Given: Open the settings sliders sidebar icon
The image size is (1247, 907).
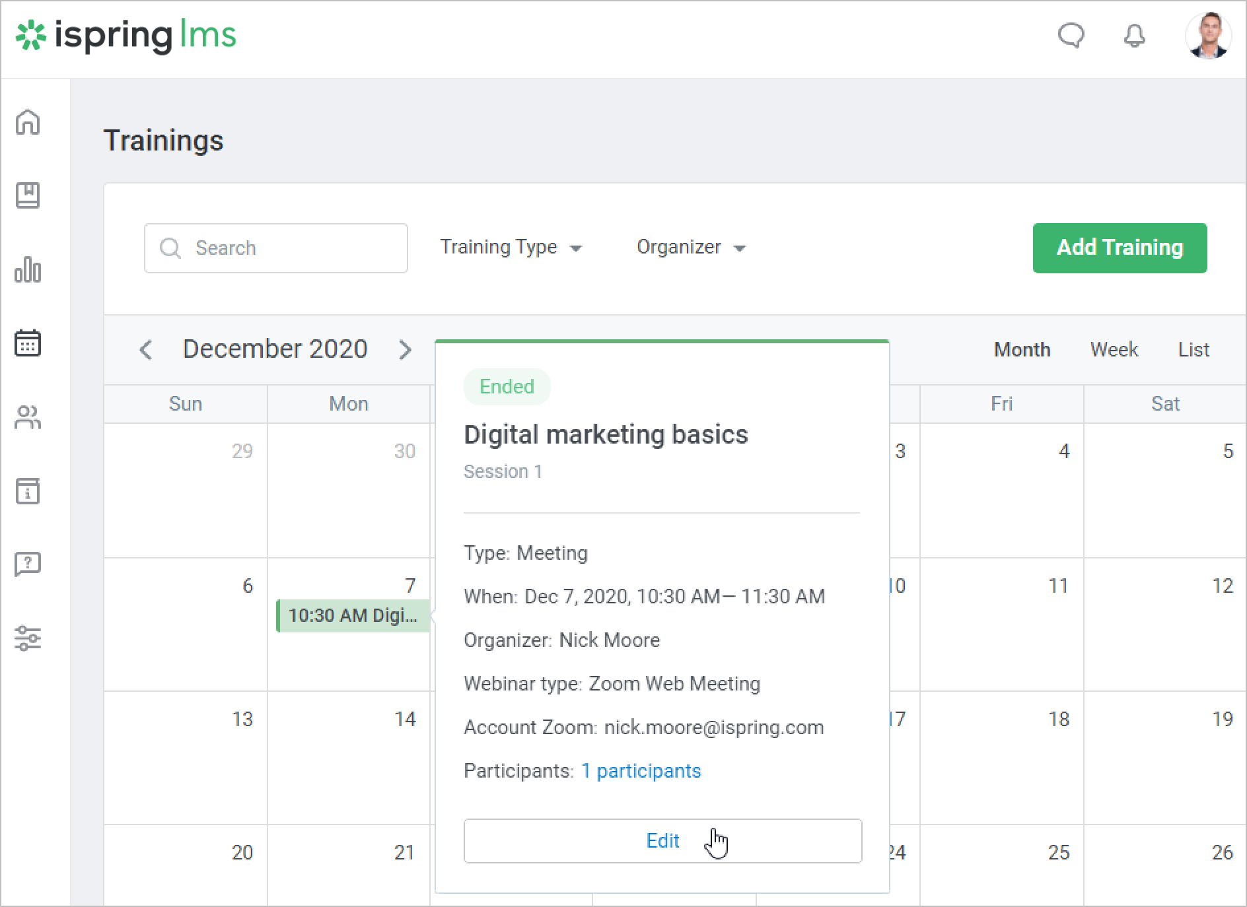Looking at the screenshot, I should coord(28,638).
